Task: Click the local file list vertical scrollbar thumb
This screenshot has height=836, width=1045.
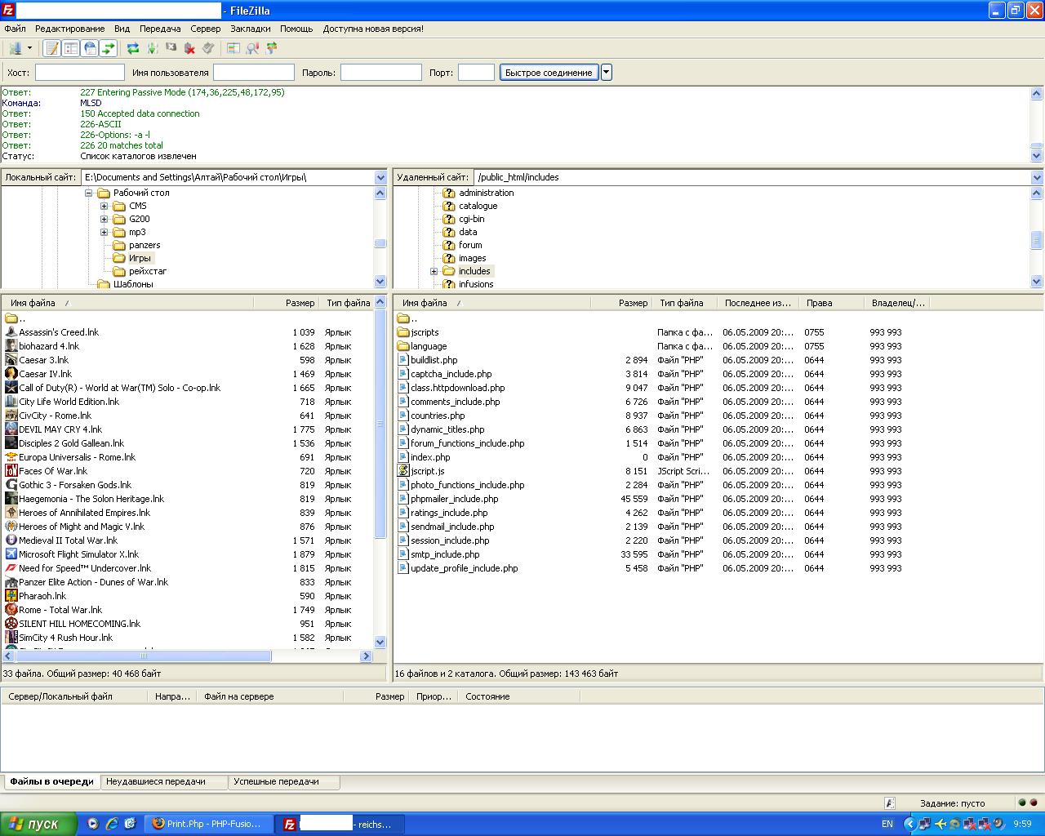Action: (380, 425)
